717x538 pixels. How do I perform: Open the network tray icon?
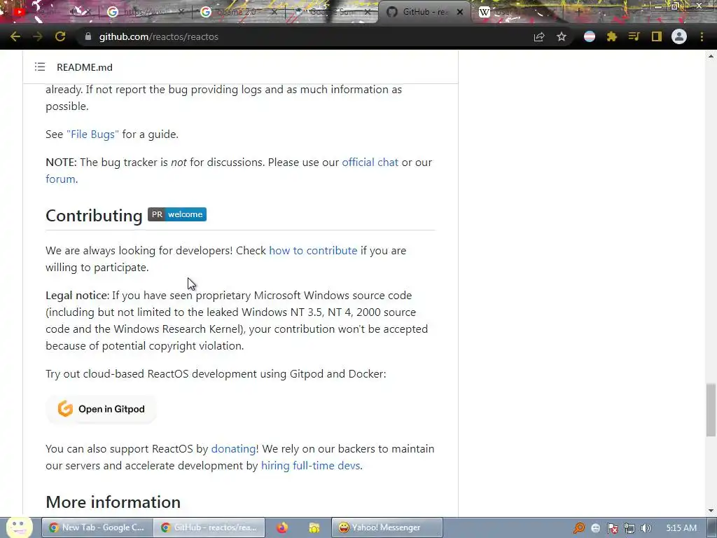point(629,528)
